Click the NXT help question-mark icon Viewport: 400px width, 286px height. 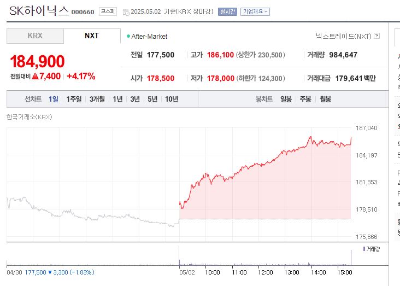click(377, 36)
